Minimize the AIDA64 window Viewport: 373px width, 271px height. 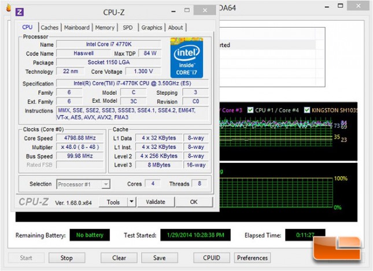[x=327, y=7]
